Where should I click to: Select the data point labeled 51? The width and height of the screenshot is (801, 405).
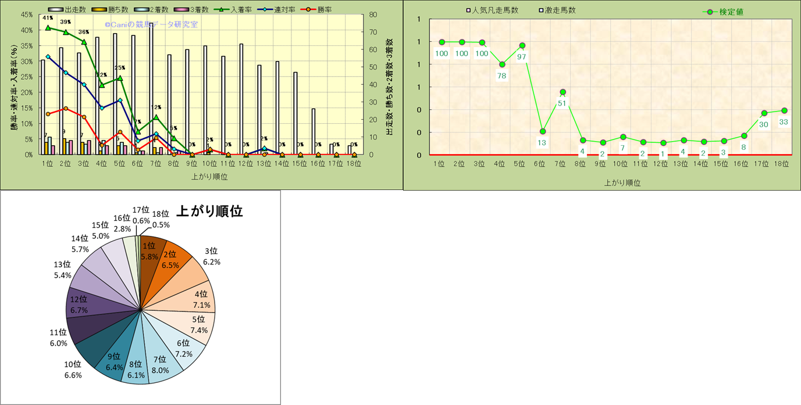click(563, 92)
